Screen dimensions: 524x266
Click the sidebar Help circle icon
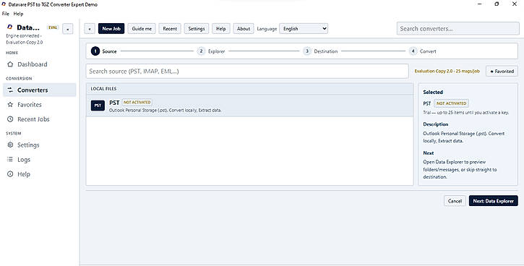pos(10,174)
